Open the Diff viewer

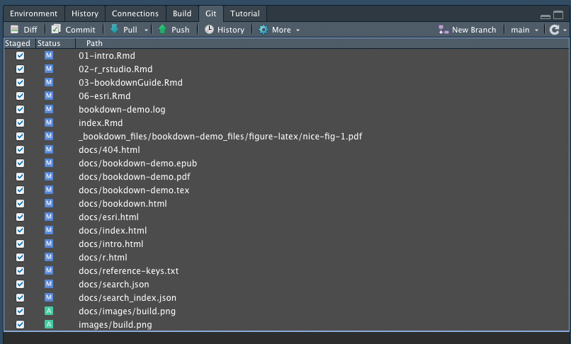pyautogui.click(x=24, y=30)
